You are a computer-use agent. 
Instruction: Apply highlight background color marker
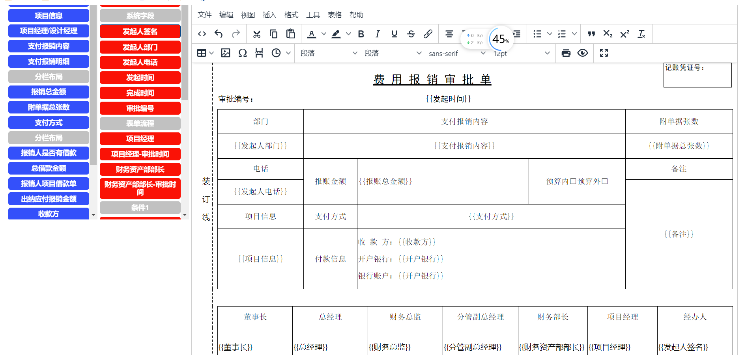click(x=336, y=34)
